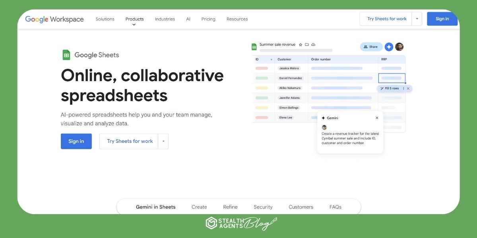Dismiss the Gemini suggestion popup
Viewport: 477px width, 238px height.
pos(377,118)
